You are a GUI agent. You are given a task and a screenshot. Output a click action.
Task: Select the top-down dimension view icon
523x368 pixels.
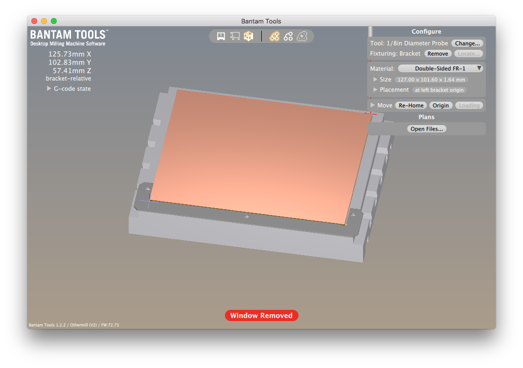coord(235,36)
